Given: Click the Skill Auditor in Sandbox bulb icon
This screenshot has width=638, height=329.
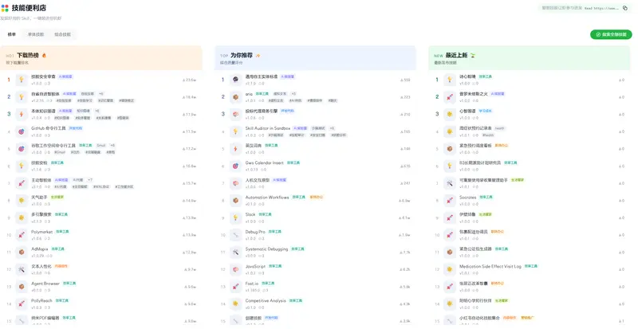Looking at the screenshot, I should [235, 131].
